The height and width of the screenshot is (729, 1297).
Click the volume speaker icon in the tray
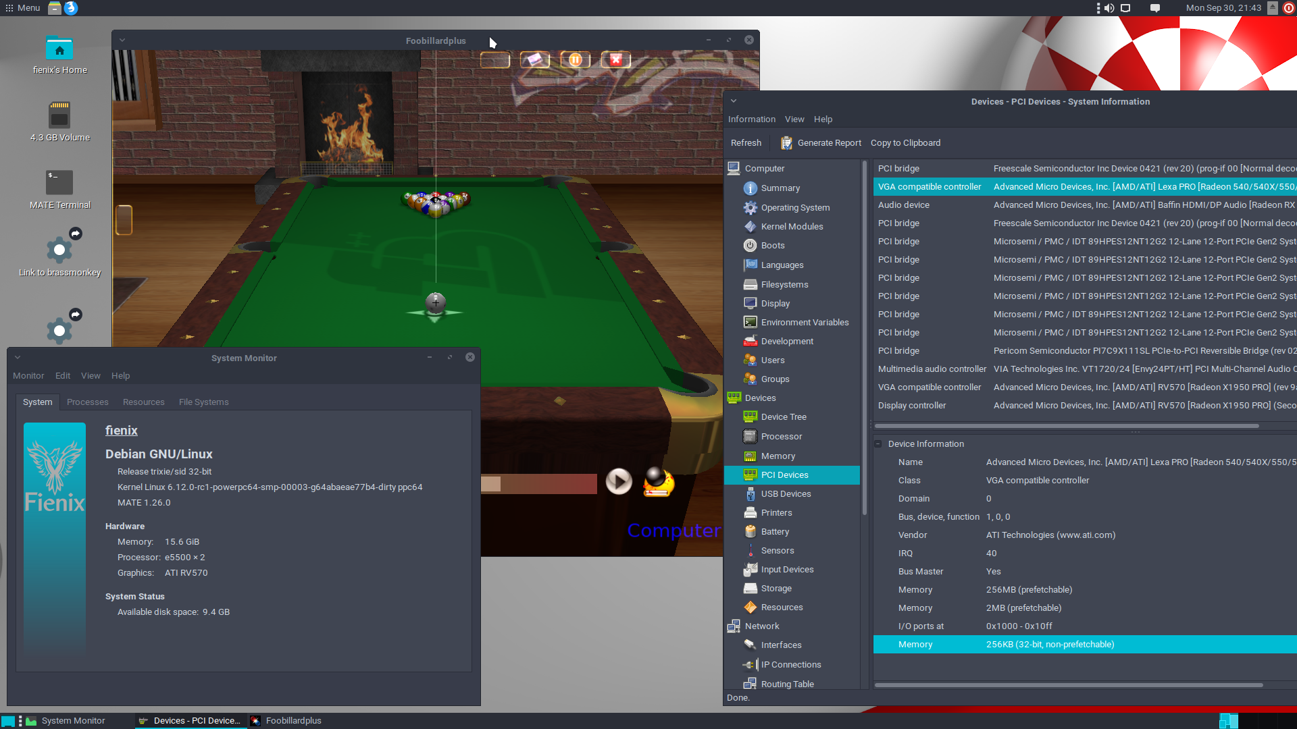tap(1109, 8)
